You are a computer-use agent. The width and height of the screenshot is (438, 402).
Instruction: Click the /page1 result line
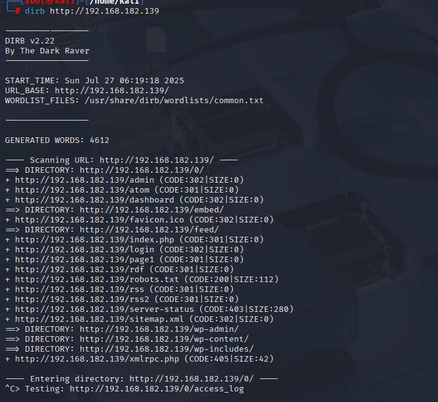124,260
